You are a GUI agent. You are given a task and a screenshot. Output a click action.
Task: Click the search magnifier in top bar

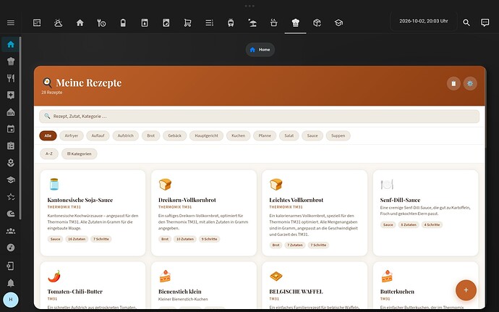point(466,22)
